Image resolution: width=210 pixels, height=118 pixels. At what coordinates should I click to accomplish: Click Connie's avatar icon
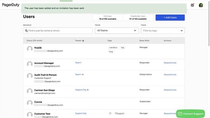[30, 103]
